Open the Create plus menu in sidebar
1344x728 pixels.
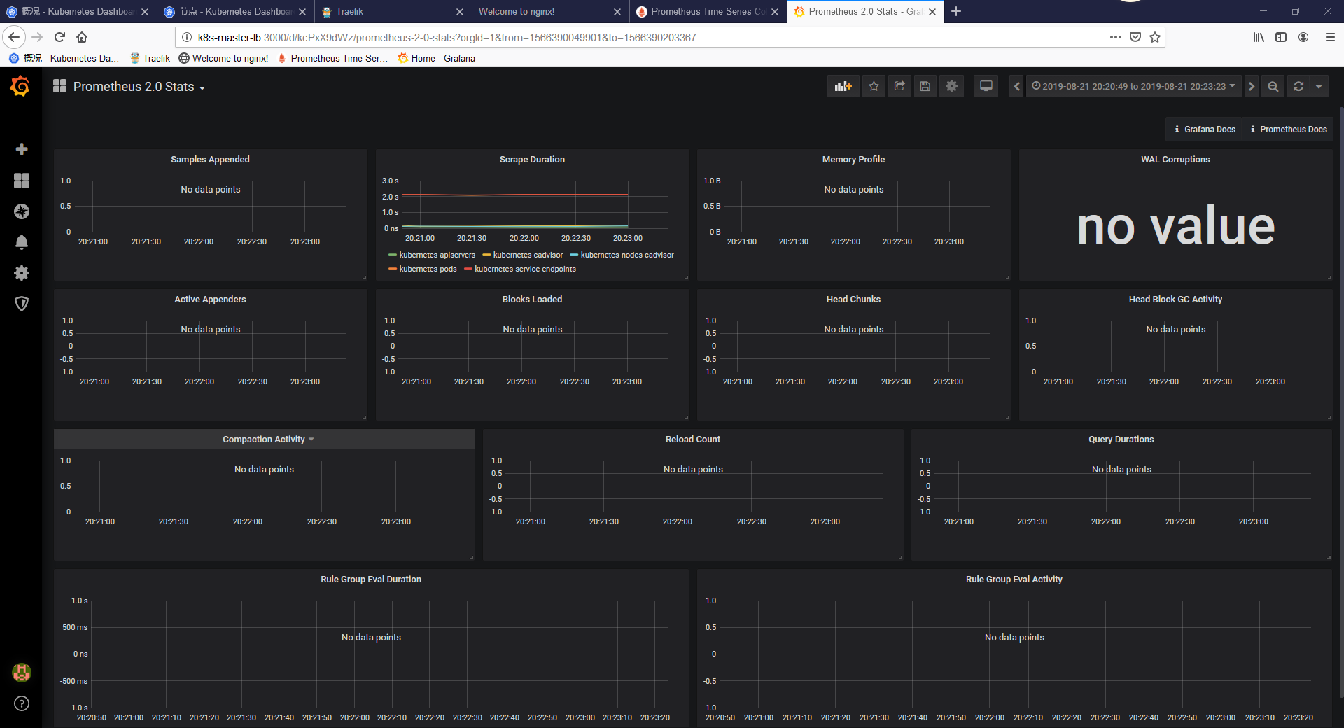pyautogui.click(x=22, y=149)
